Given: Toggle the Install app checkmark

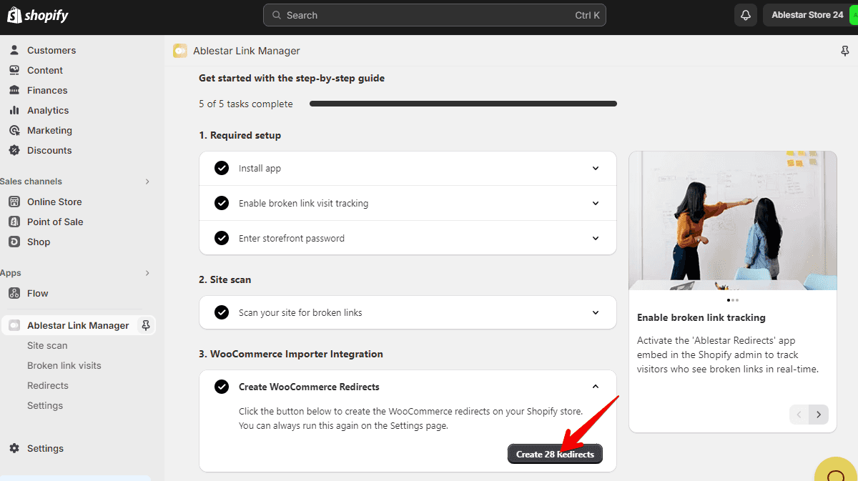Looking at the screenshot, I should pos(222,169).
